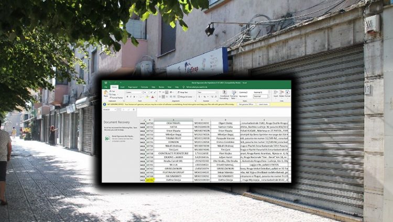The height and width of the screenshot is (222, 393).
Task: Switch to the Insert tab
Action: point(122,87)
